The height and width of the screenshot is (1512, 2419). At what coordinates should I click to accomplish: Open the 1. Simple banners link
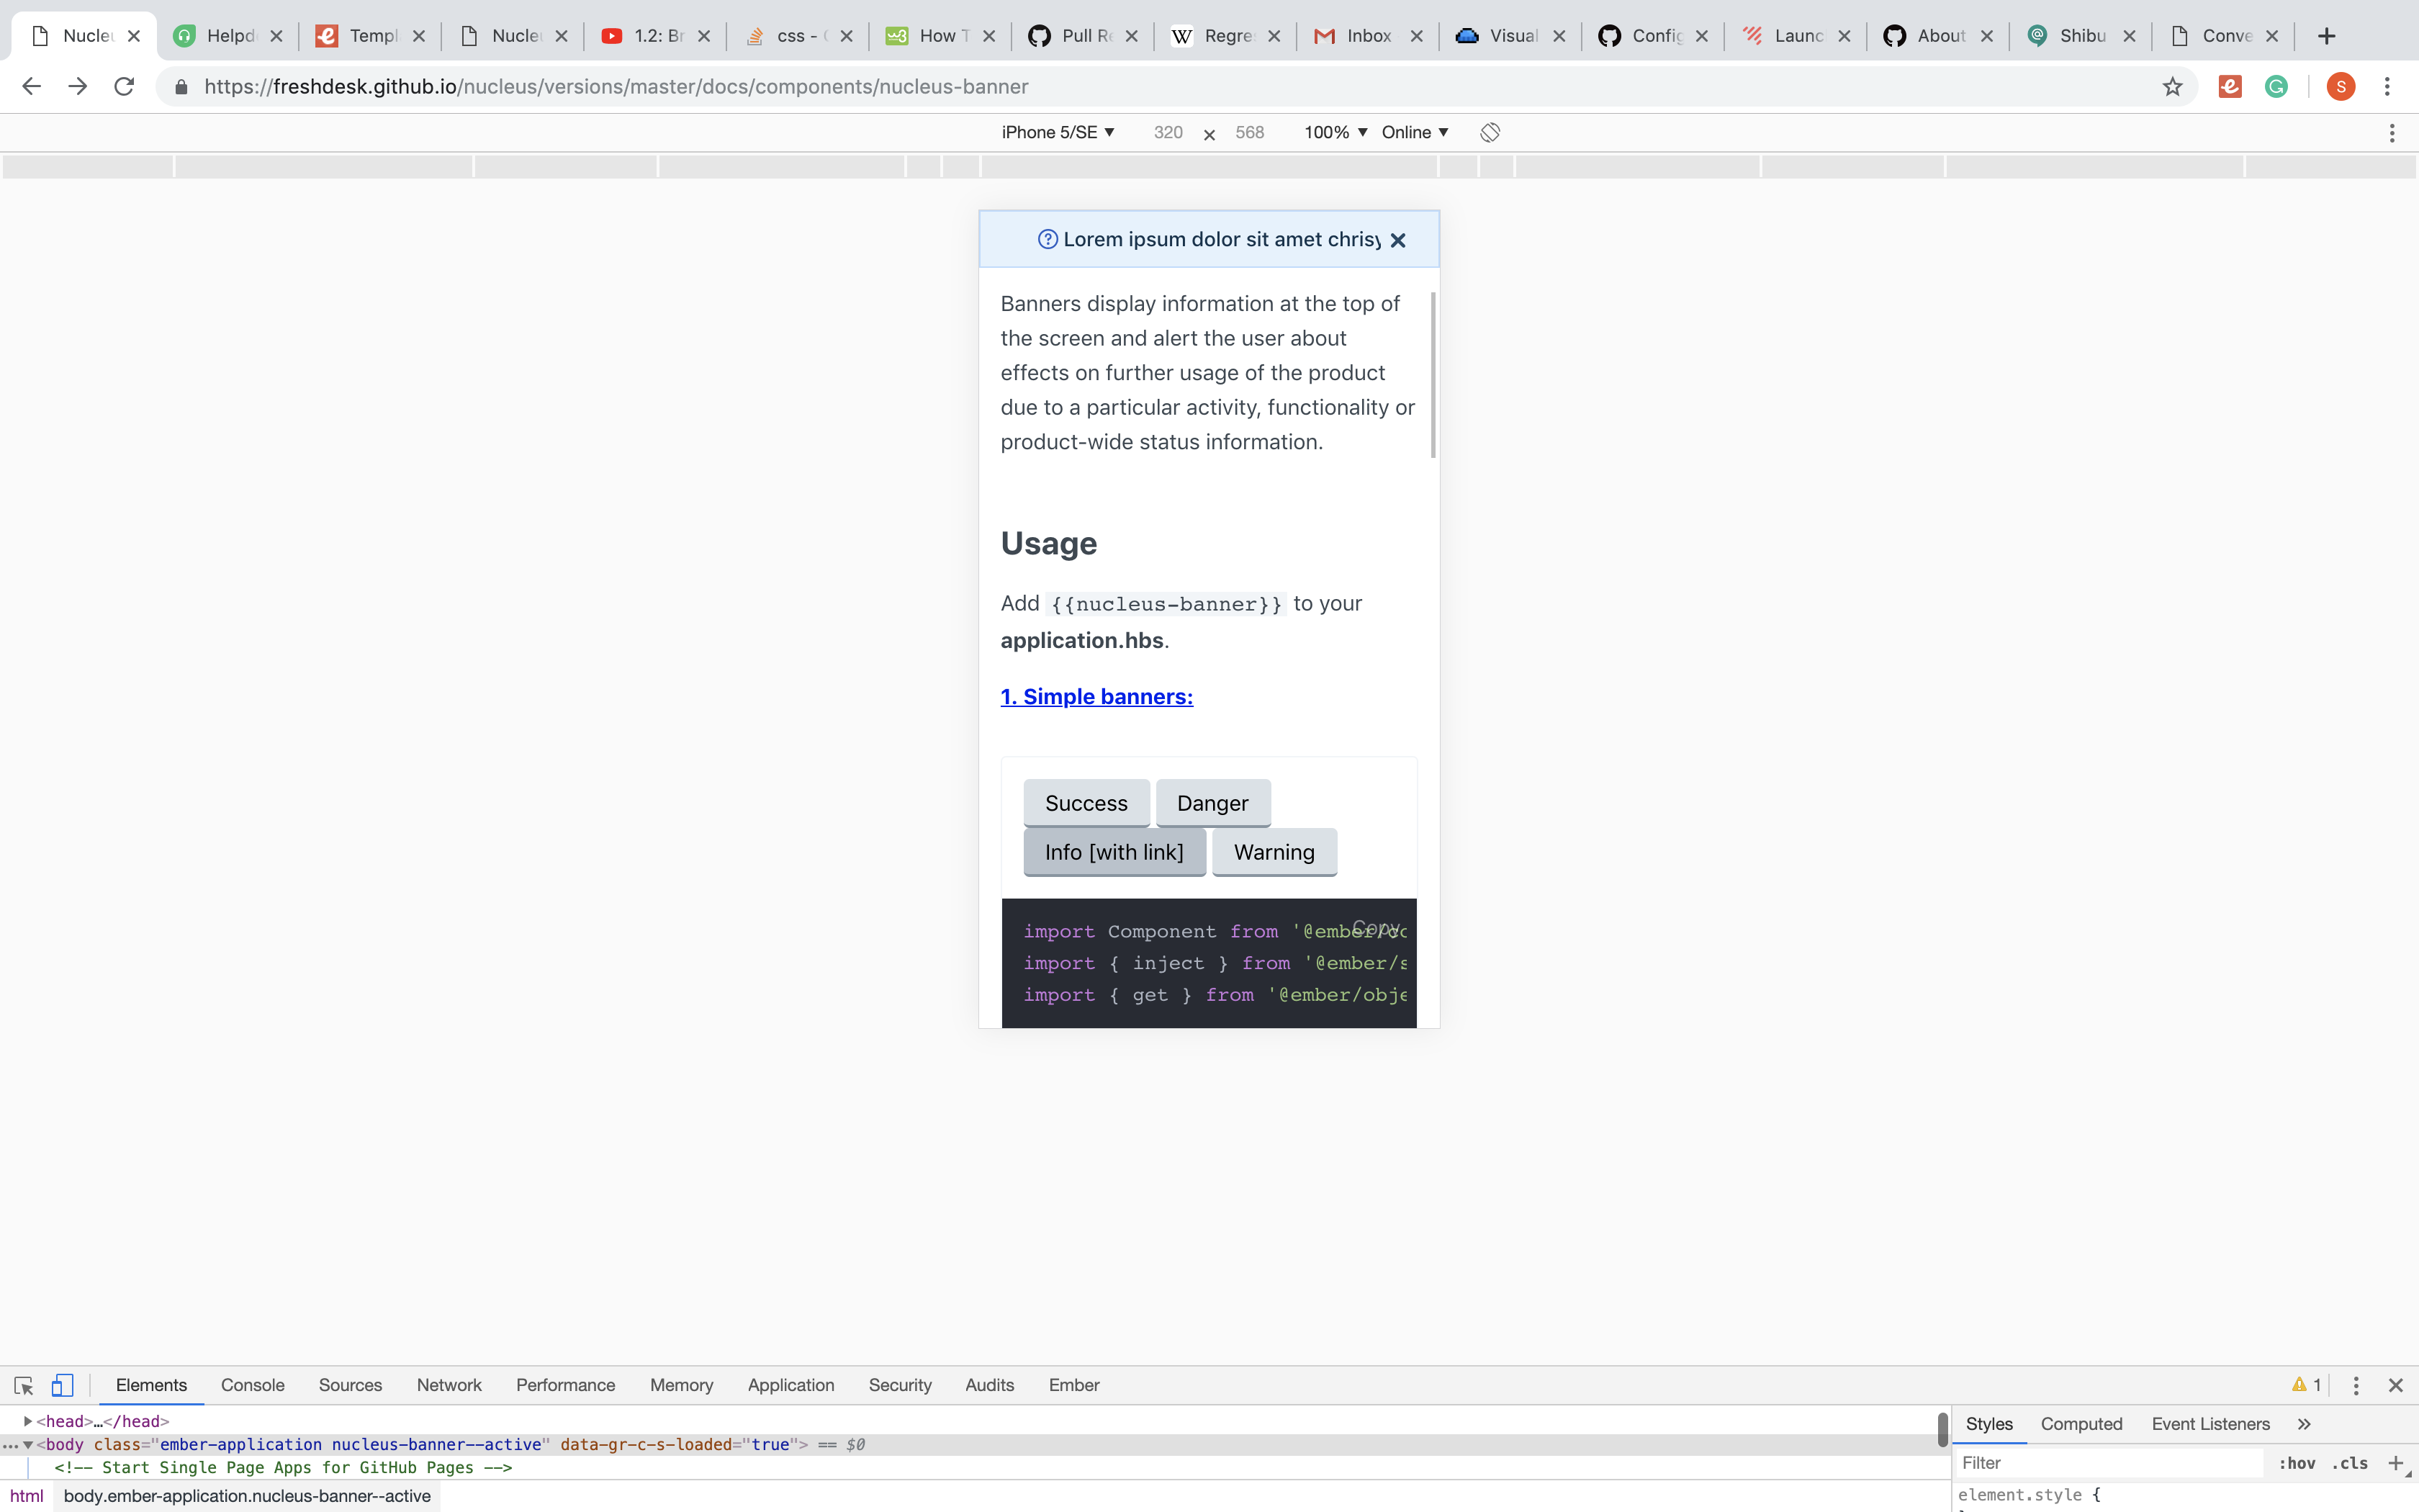click(1096, 697)
